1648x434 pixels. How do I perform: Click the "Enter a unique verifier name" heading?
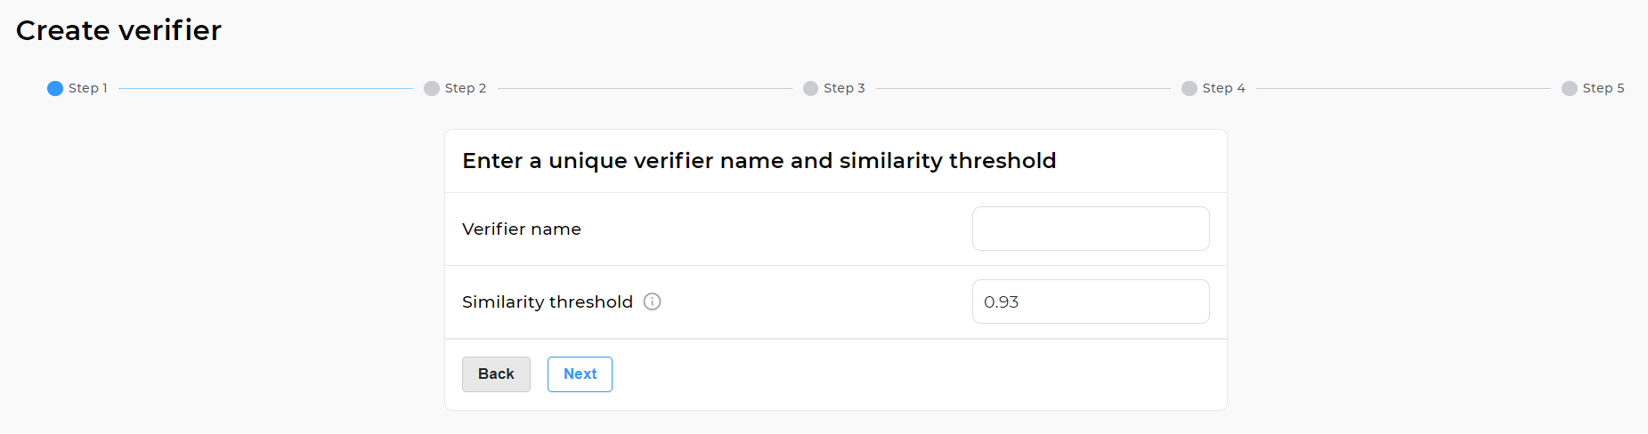759,161
